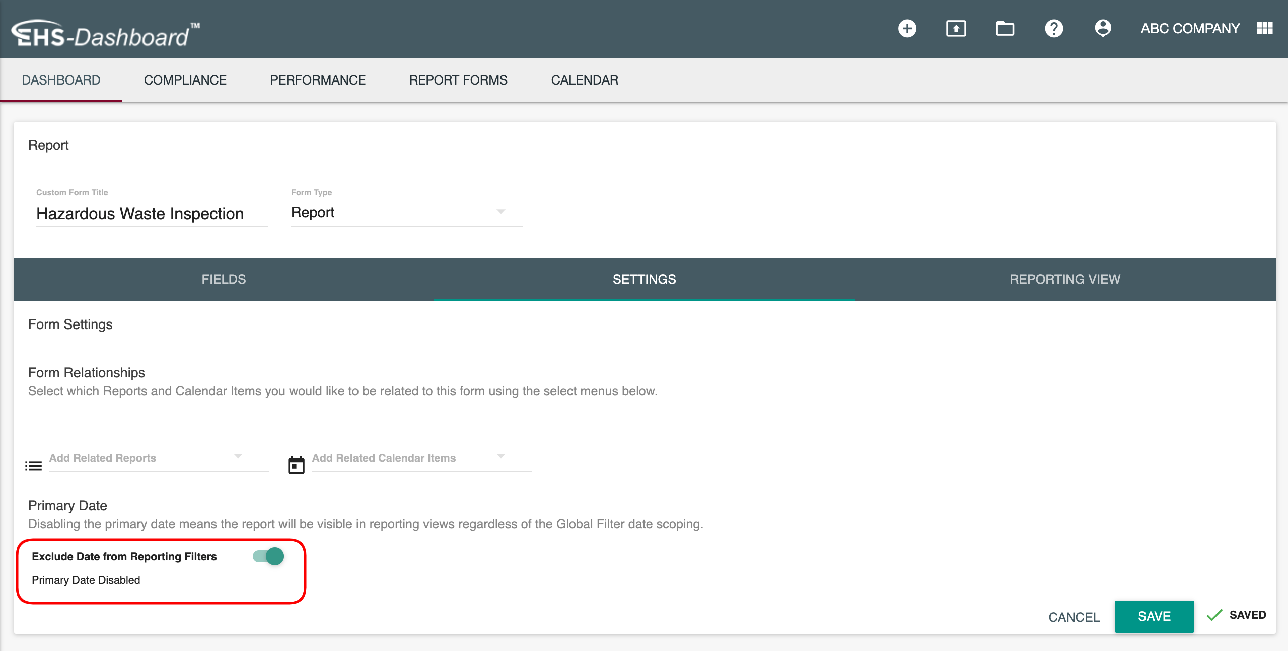1288x651 pixels.
Task: Click the related calendar items icon
Action: pos(296,465)
